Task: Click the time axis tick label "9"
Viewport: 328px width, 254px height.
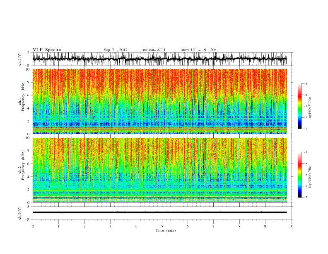Action: point(265,226)
